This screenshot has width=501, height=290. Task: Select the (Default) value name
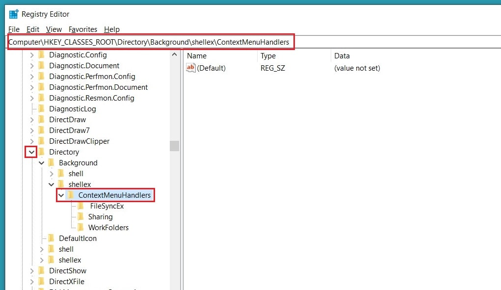point(211,68)
